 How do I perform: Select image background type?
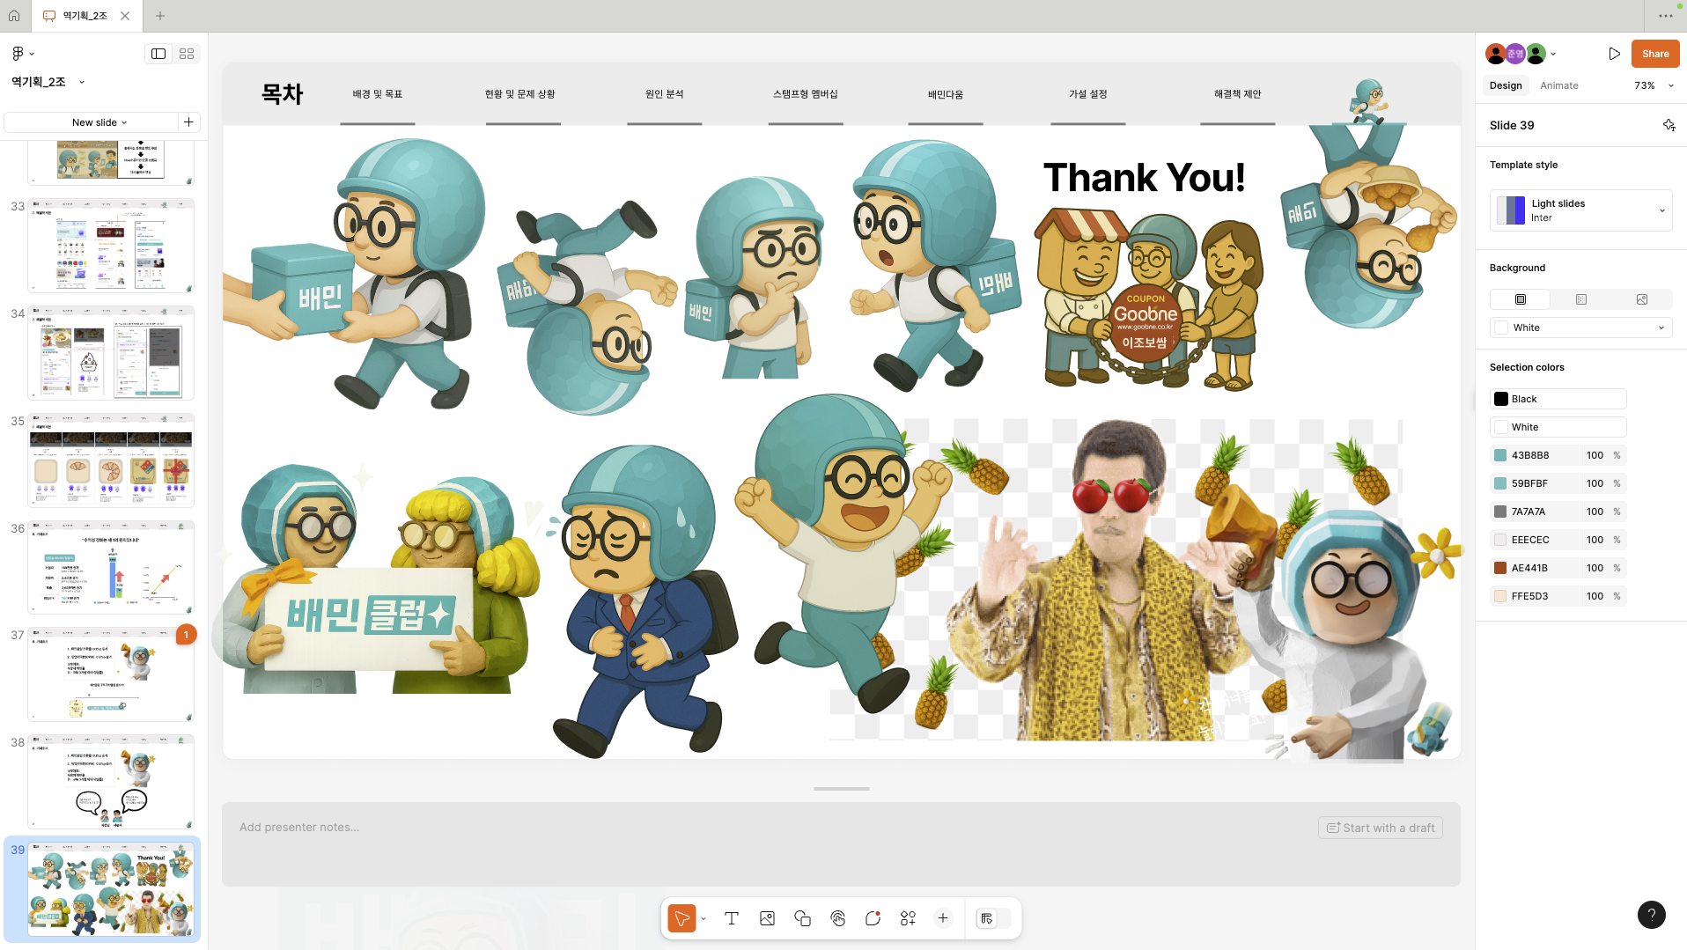(1642, 299)
